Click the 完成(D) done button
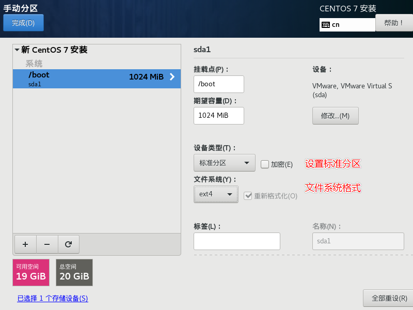Screen dimensions: 413x310 click(23, 23)
